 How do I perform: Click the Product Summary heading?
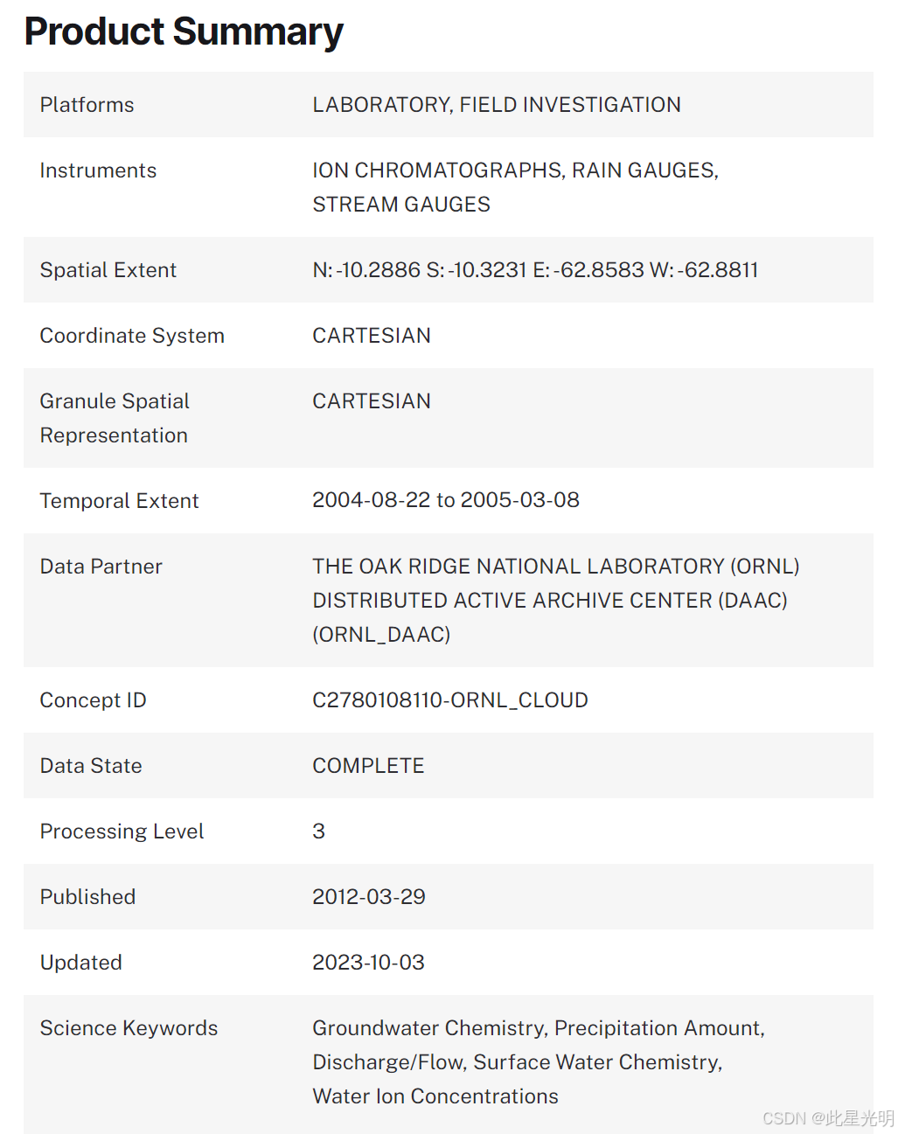point(184,31)
